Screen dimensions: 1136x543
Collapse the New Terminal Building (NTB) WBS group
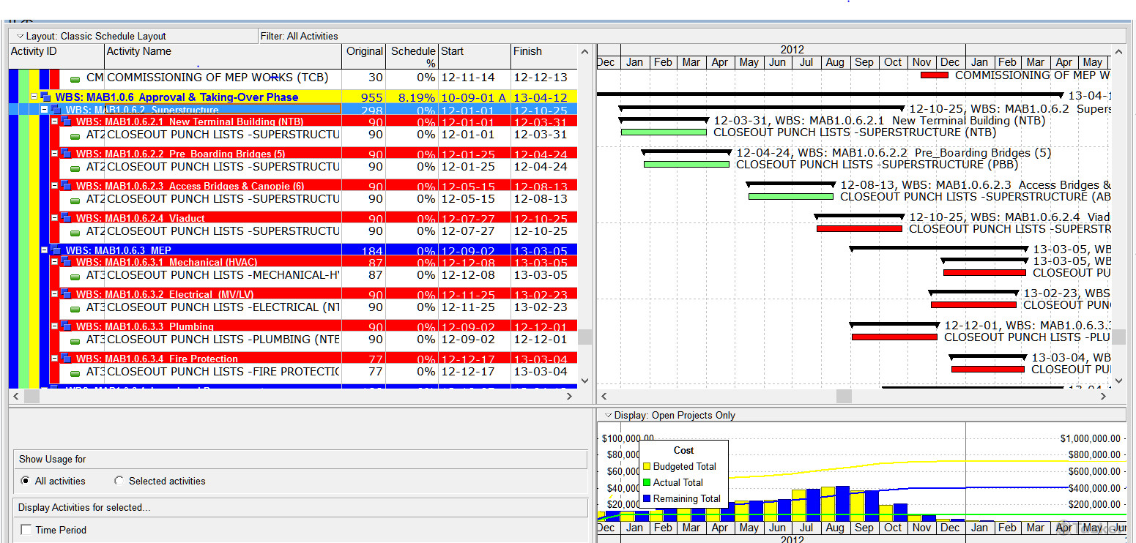tap(54, 121)
